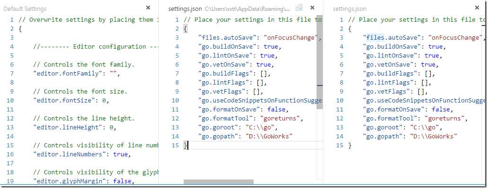
Task: Click "go.buildFlags" key in the right editor
Action: pos(390,74)
